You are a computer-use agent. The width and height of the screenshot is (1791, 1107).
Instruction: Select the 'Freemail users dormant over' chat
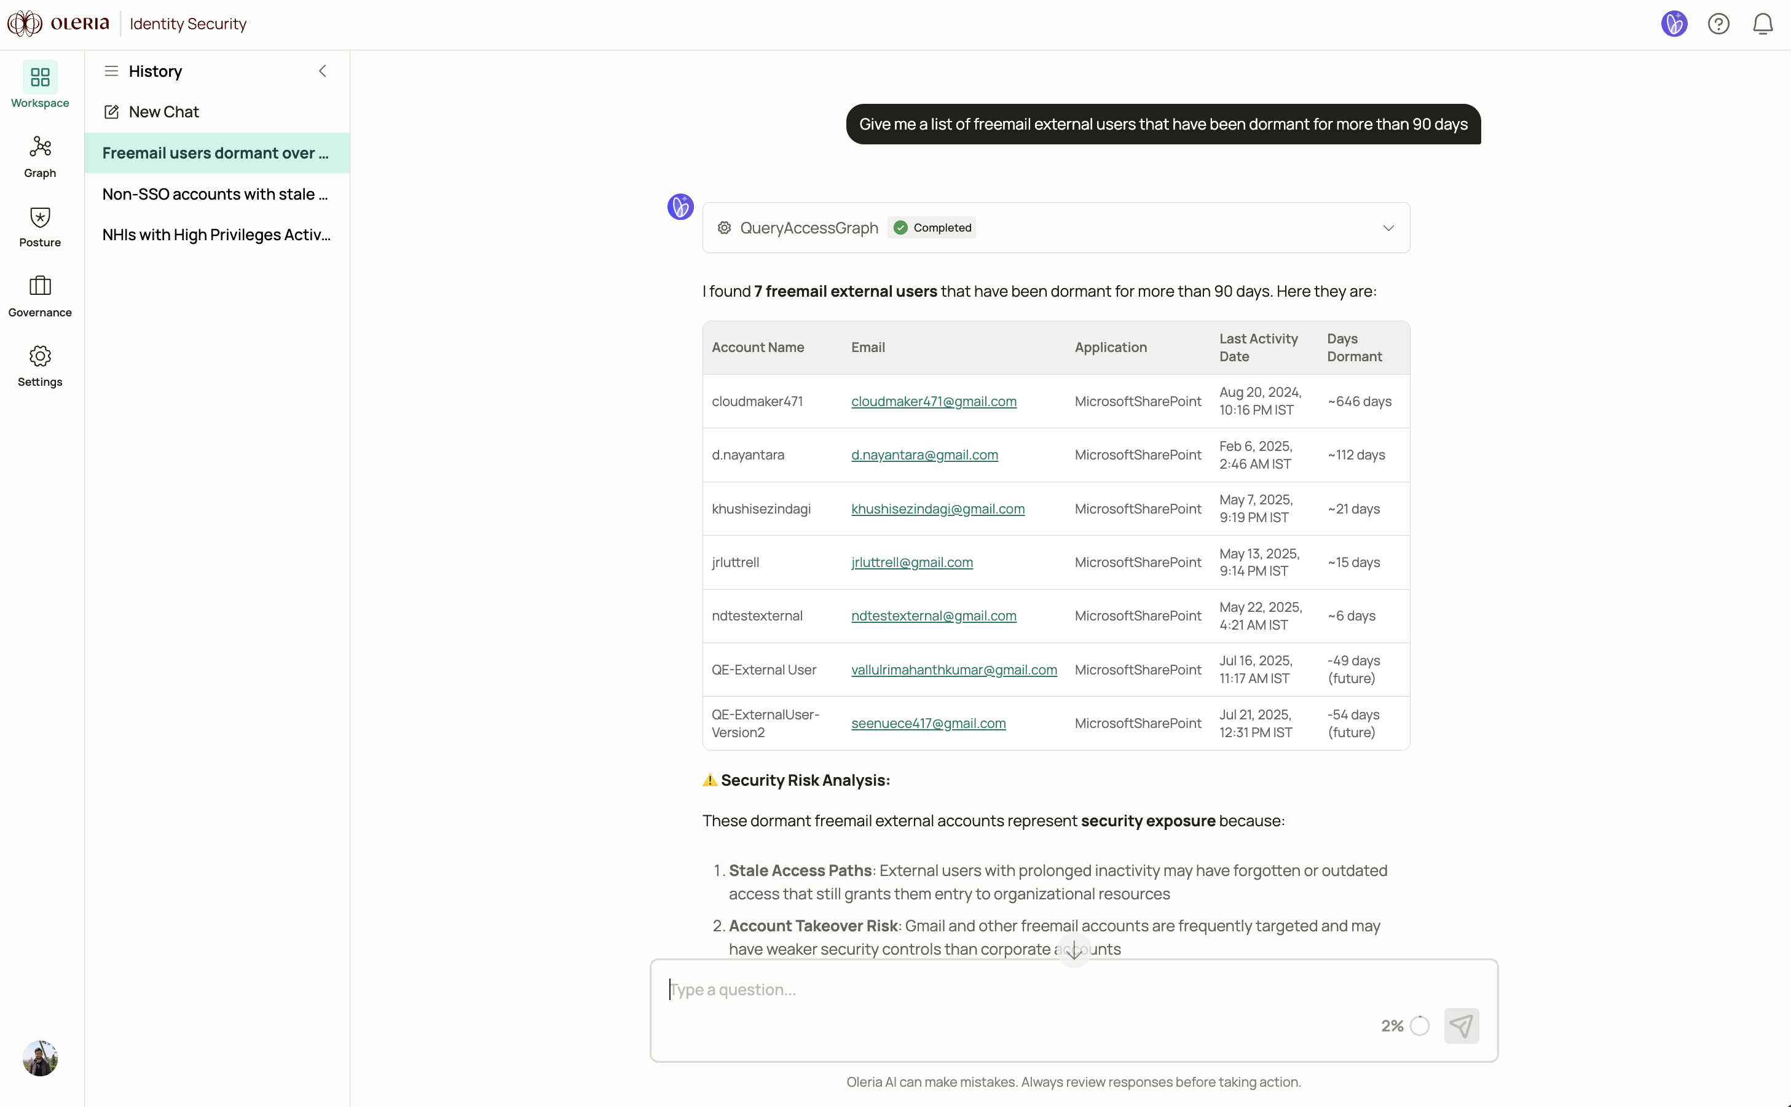tap(217, 153)
